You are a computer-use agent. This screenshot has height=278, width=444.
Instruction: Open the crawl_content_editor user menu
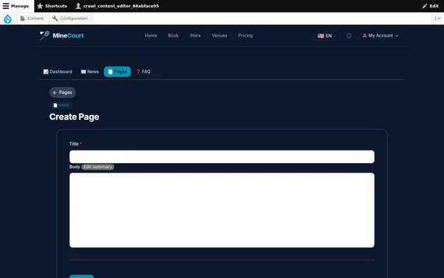(117, 6)
